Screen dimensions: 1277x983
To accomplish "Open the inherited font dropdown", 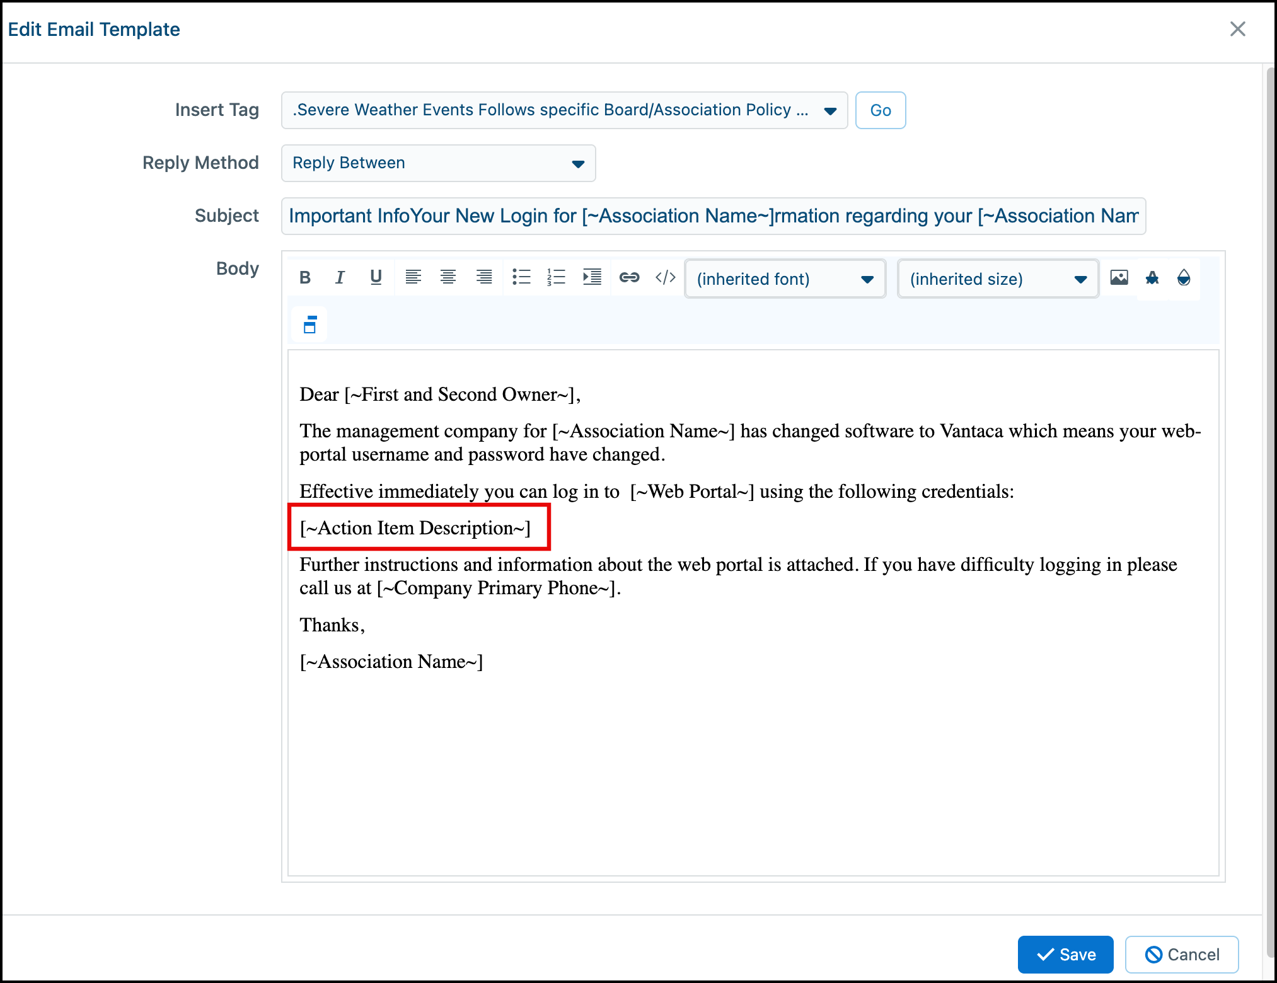I will (x=785, y=279).
